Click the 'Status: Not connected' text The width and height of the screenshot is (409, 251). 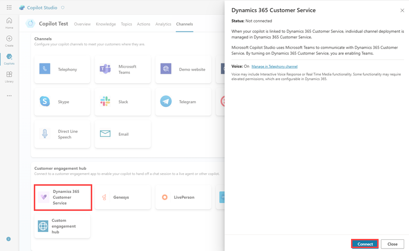(252, 21)
